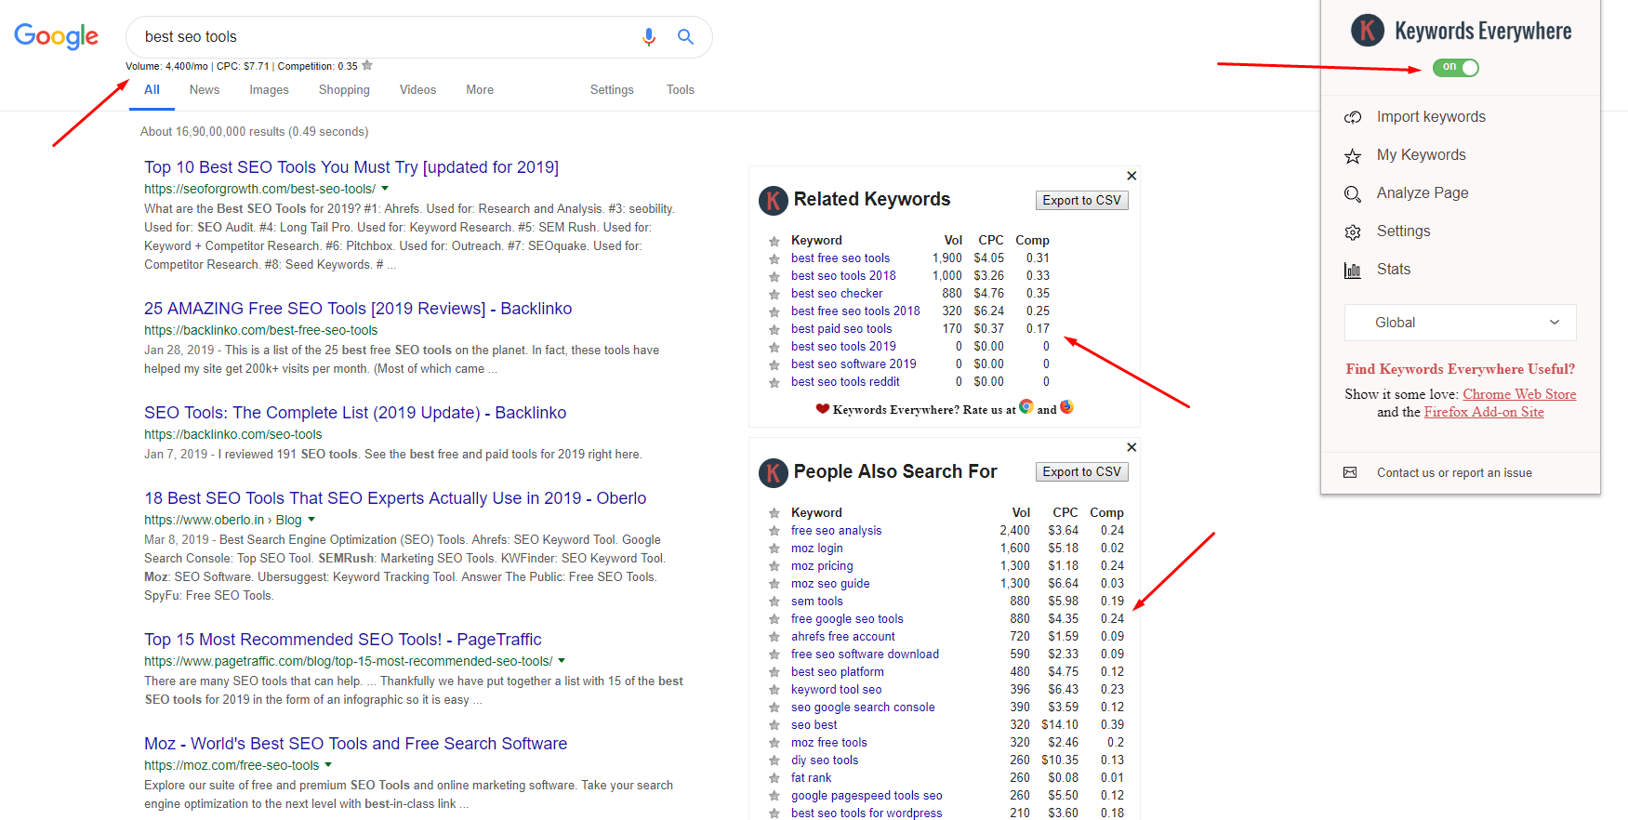
Task: Star the keyword 'sem tools'
Action: click(774, 602)
